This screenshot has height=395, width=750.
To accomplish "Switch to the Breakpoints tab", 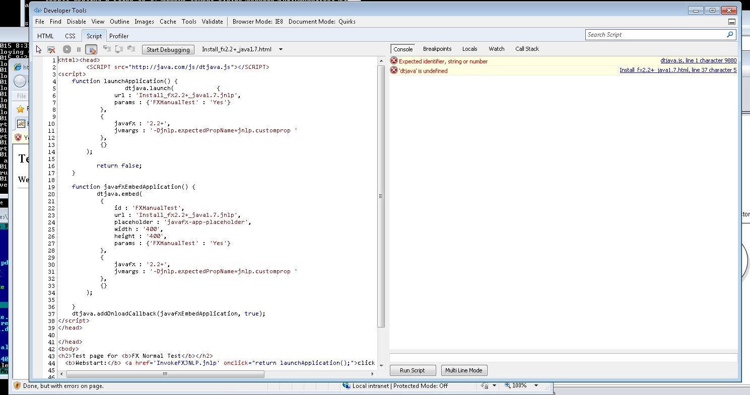I will point(437,49).
